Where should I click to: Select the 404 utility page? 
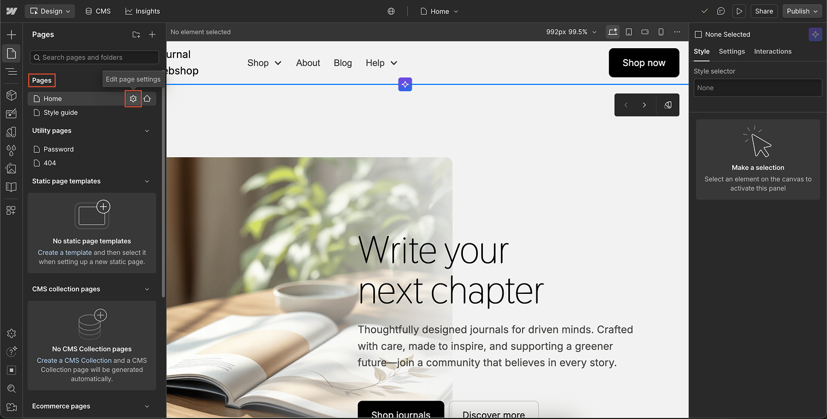92,163
